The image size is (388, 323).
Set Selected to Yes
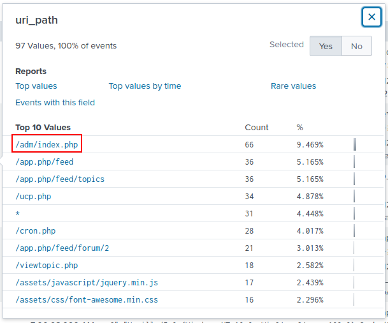pyautogui.click(x=326, y=46)
